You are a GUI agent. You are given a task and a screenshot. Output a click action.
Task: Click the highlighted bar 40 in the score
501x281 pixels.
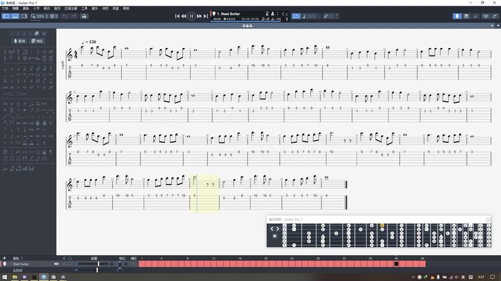205,192
